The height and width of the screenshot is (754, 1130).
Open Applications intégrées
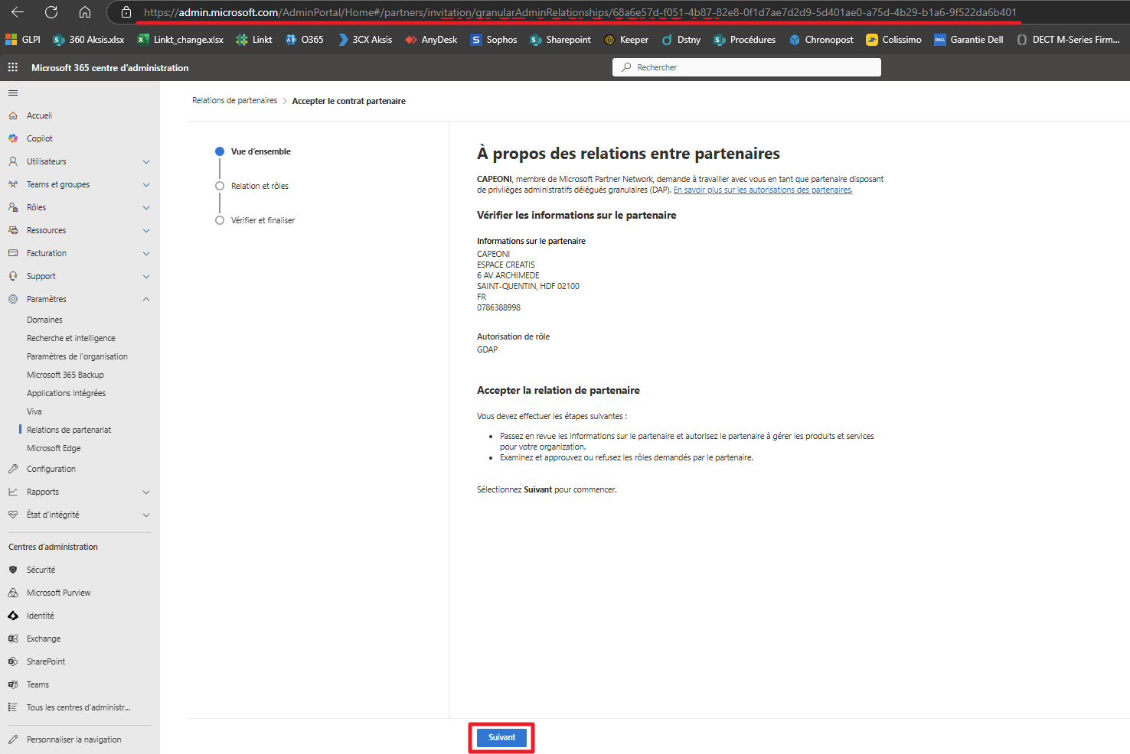click(66, 393)
